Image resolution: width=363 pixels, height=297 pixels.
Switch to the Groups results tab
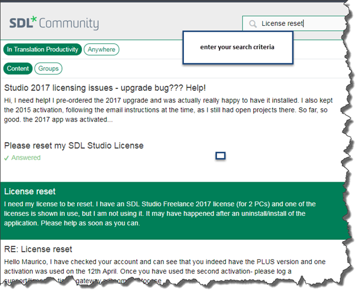[48, 69]
